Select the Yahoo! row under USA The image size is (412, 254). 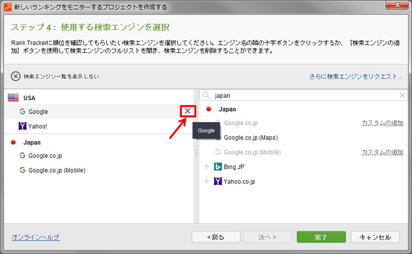coord(99,126)
